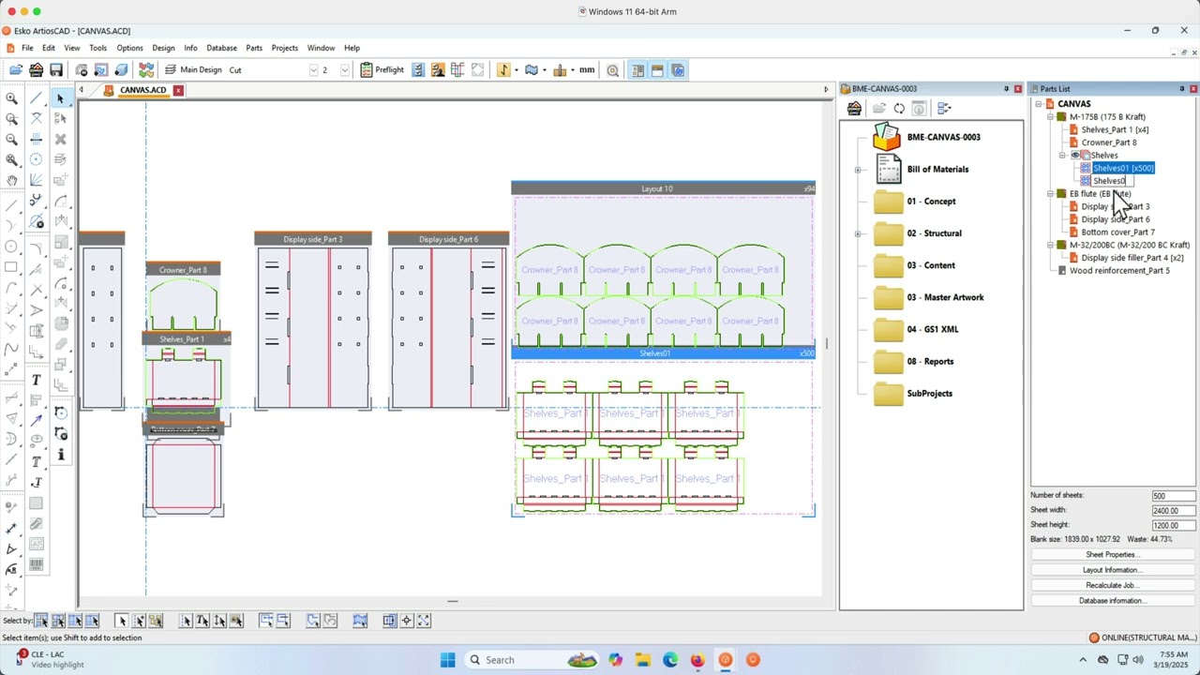Click the zoom-to-fit magnifier in top toolbar
This screenshot has height=675, width=1200.
pos(612,70)
